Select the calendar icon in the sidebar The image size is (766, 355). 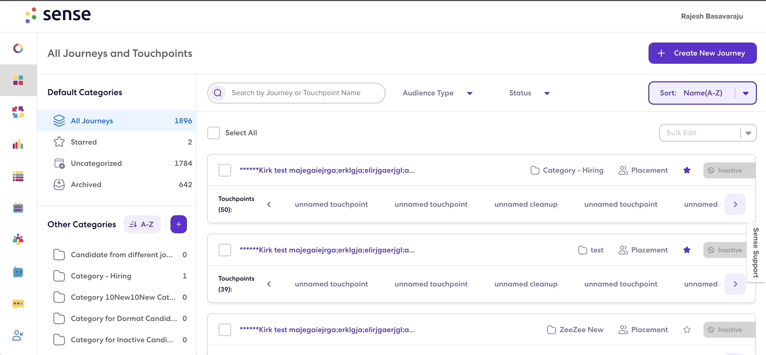tap(18, 208)
